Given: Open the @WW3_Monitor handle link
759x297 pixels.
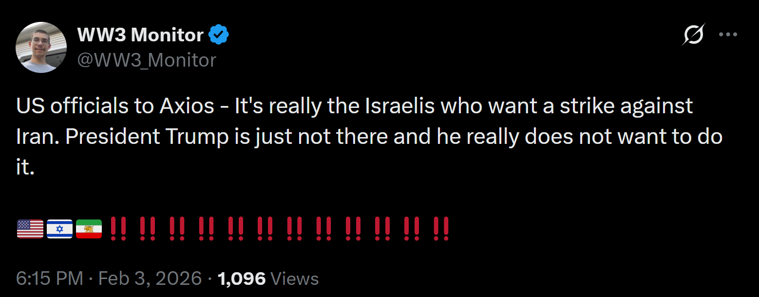Looking at the screenshot, I should pos(147,60).
